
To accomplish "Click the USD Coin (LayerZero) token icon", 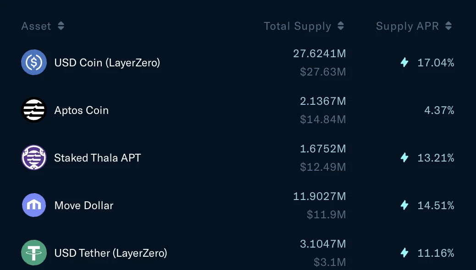I will 34,62.
